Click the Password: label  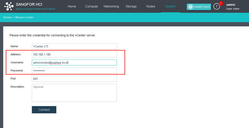17,71
